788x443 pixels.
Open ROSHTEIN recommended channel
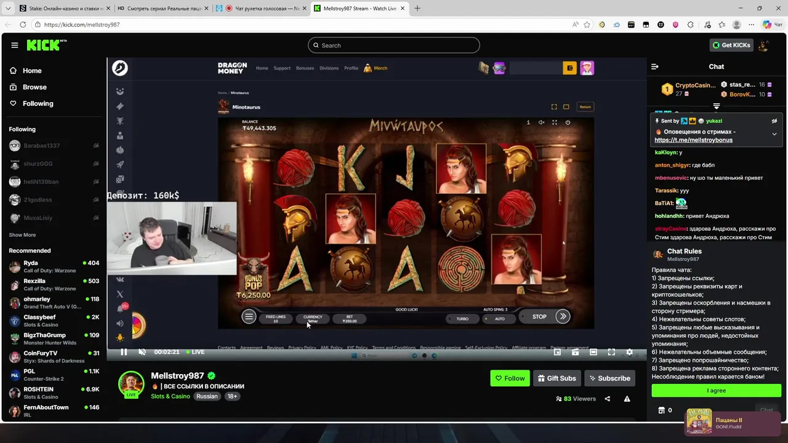pos(54,393)
